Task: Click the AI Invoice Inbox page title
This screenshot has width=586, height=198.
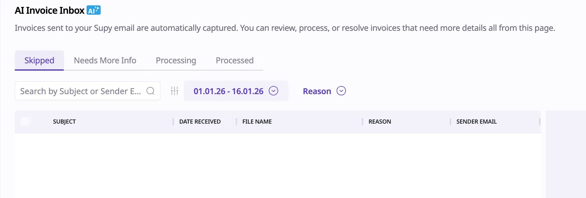Action: point(50,10)
